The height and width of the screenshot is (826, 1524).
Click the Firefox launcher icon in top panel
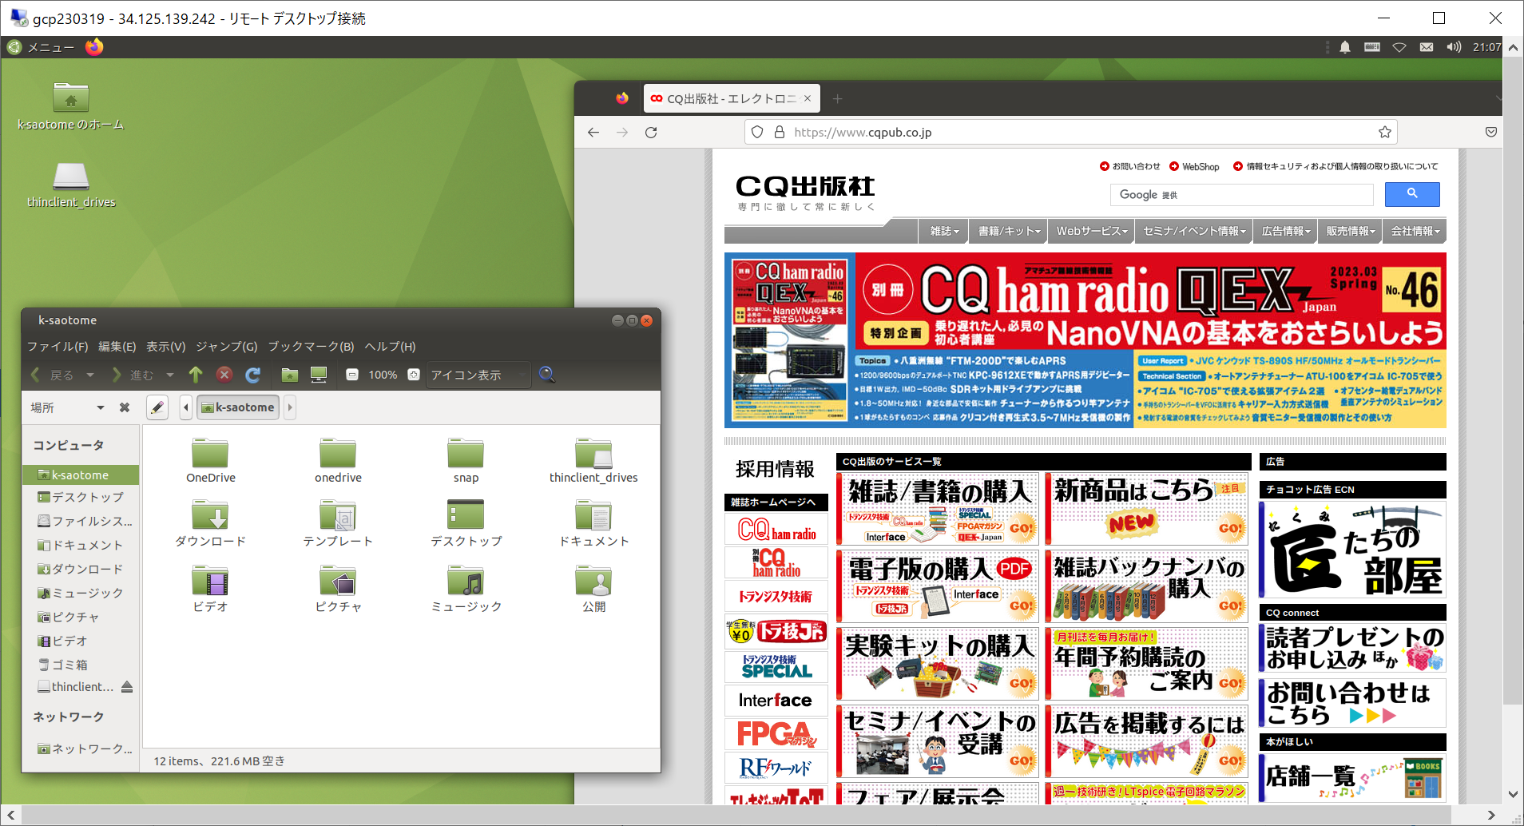[94, 47]
